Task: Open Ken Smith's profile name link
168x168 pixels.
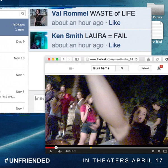Action: pyautogui.click(x=67, y=36)
